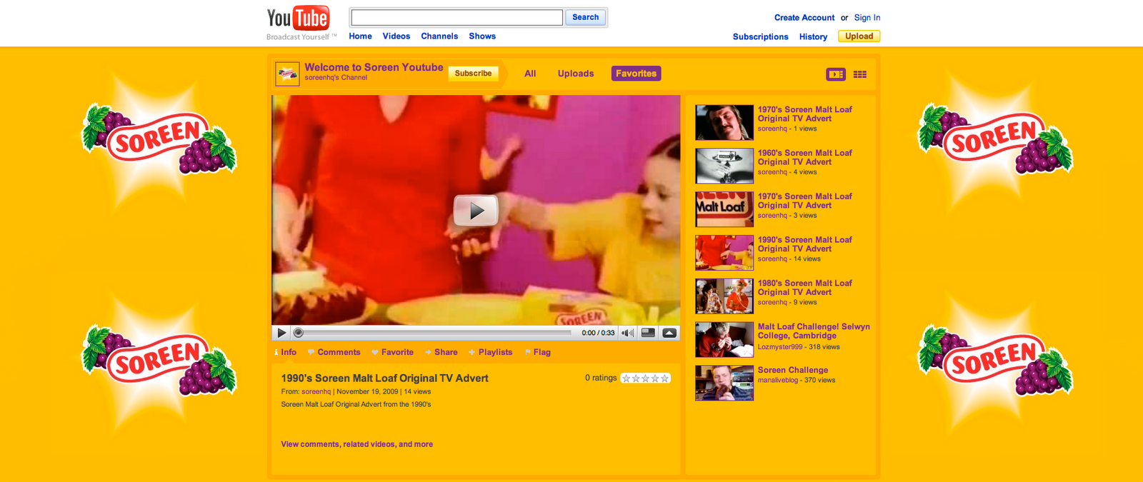Click the Upload button
This screenshot has height=482, width=1143.
coord(859,36)
